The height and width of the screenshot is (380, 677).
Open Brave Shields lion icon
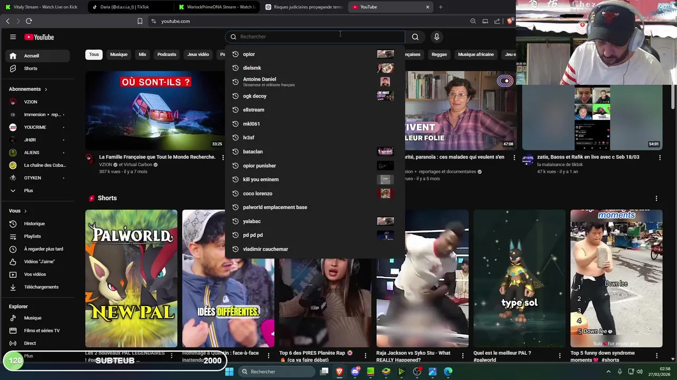(x=509, y=21)
